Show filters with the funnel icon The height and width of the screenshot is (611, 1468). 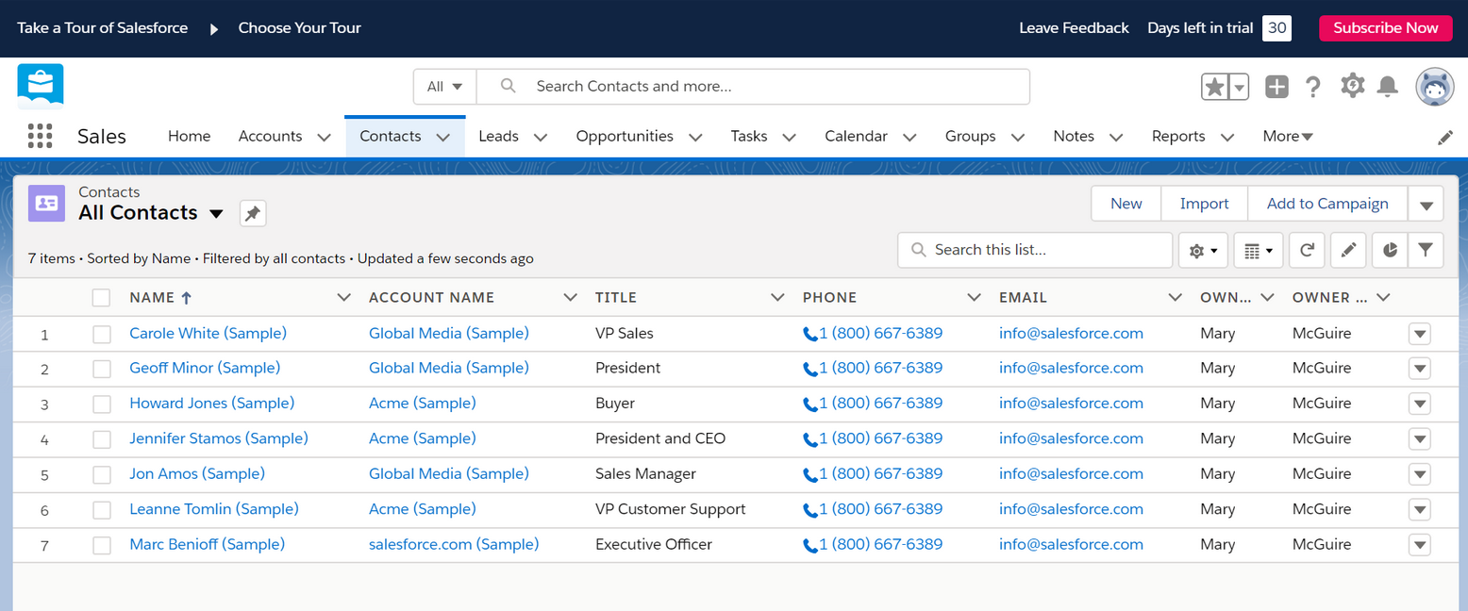click(1426, 250)
